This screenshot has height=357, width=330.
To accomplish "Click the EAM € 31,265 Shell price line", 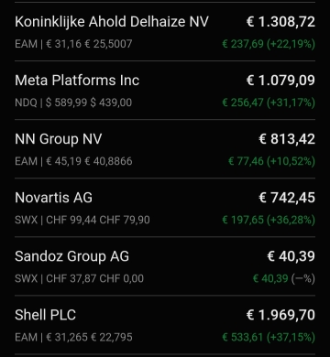I will coord(73,337).
